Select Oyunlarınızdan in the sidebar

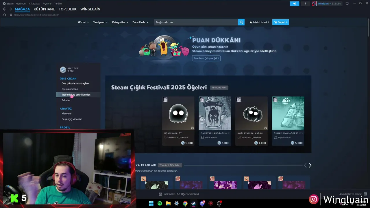[x=70, y=89]
